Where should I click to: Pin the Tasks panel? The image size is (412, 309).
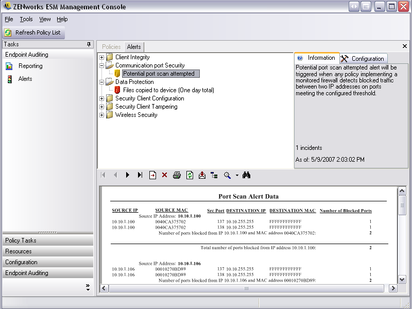coord(89,44)
